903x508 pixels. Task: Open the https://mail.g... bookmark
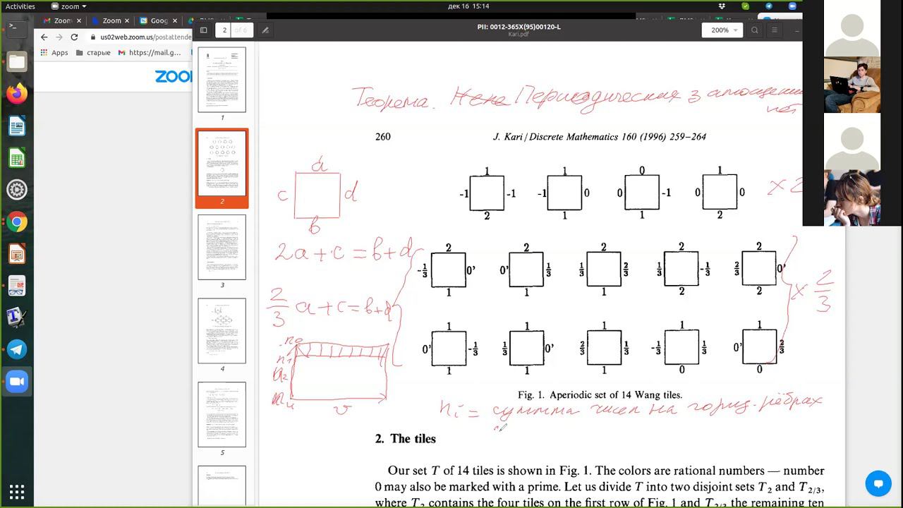point(150,52)
